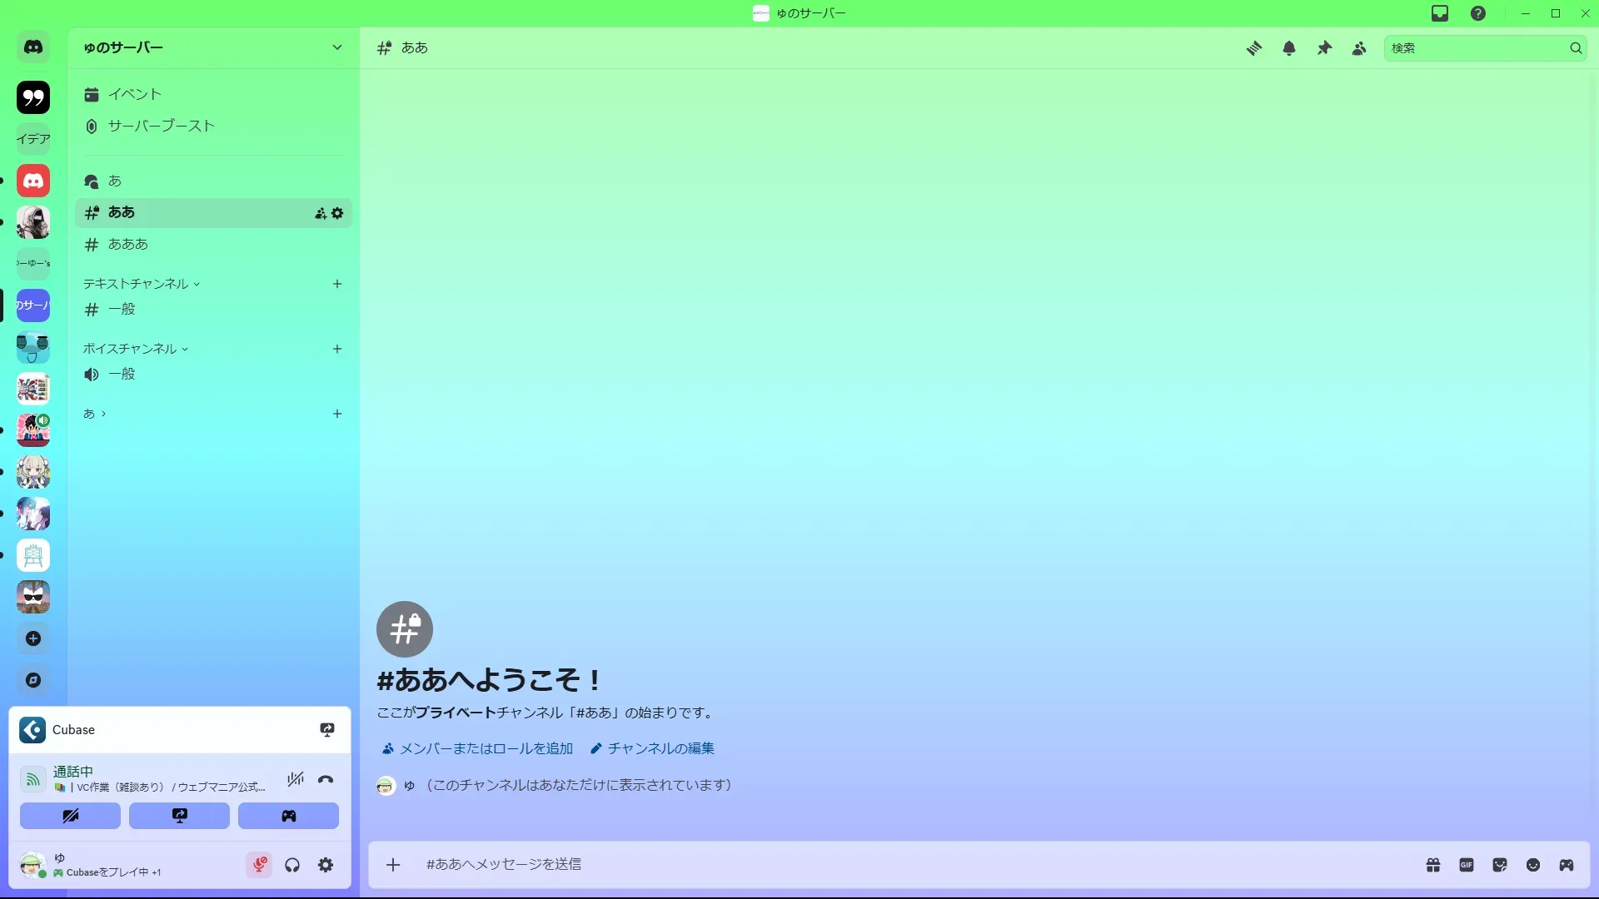
Task: Click the 検索 search field
Action: point(1476,48)
